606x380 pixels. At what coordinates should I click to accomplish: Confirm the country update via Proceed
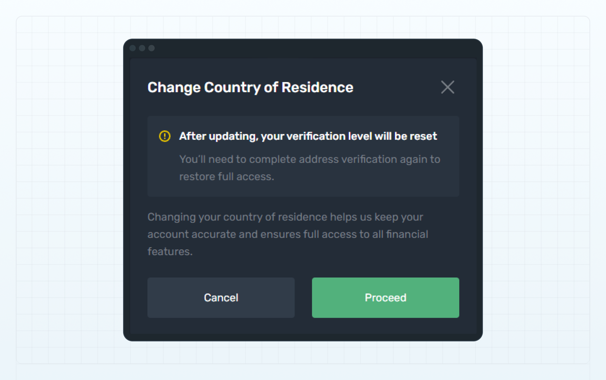click(x=385, y=297)
